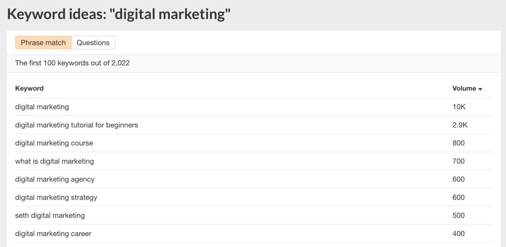Select the 800 volume cell

[458, 143]
